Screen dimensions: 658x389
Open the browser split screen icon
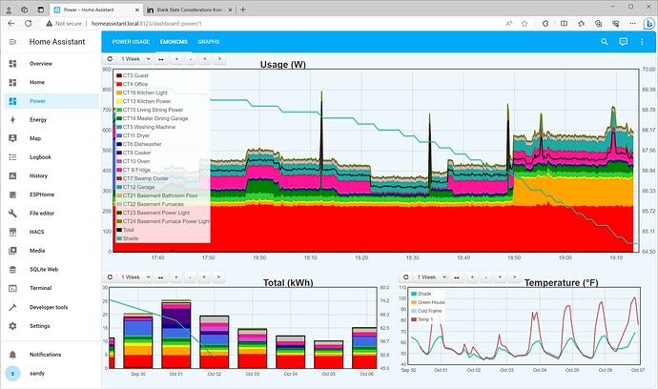(564, 24)
